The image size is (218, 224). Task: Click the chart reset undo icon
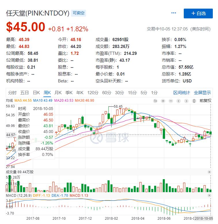click(x=155, y=101)
